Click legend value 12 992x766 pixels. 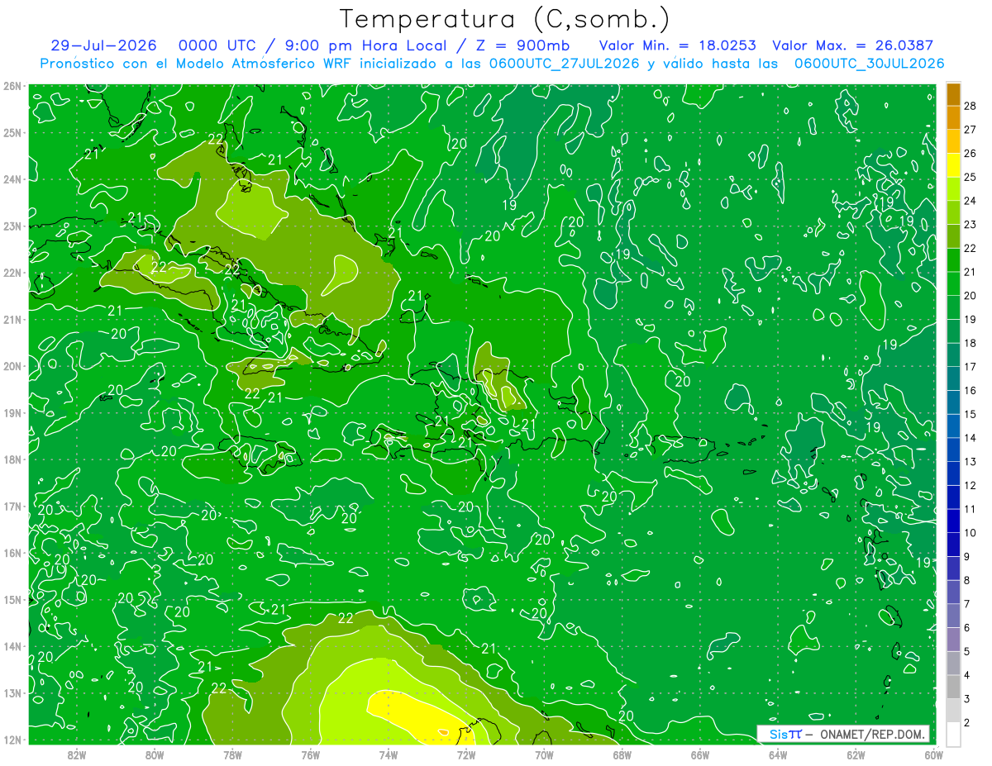click(971, 485)
